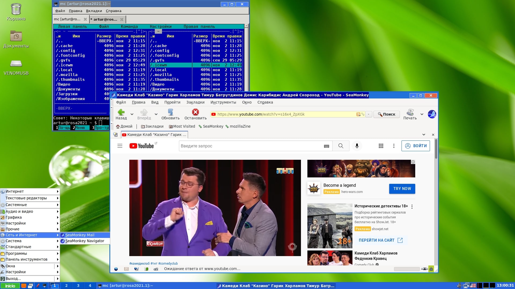Open the address bar URL history dropdown

[369, 114]
